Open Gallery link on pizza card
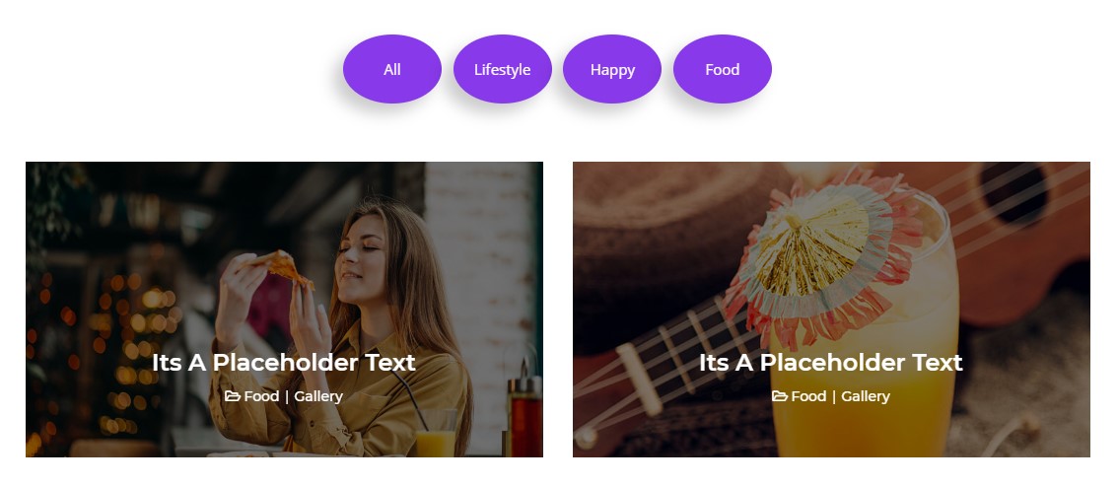This screenshot has width=1118, height=486. tap(318, 397)
